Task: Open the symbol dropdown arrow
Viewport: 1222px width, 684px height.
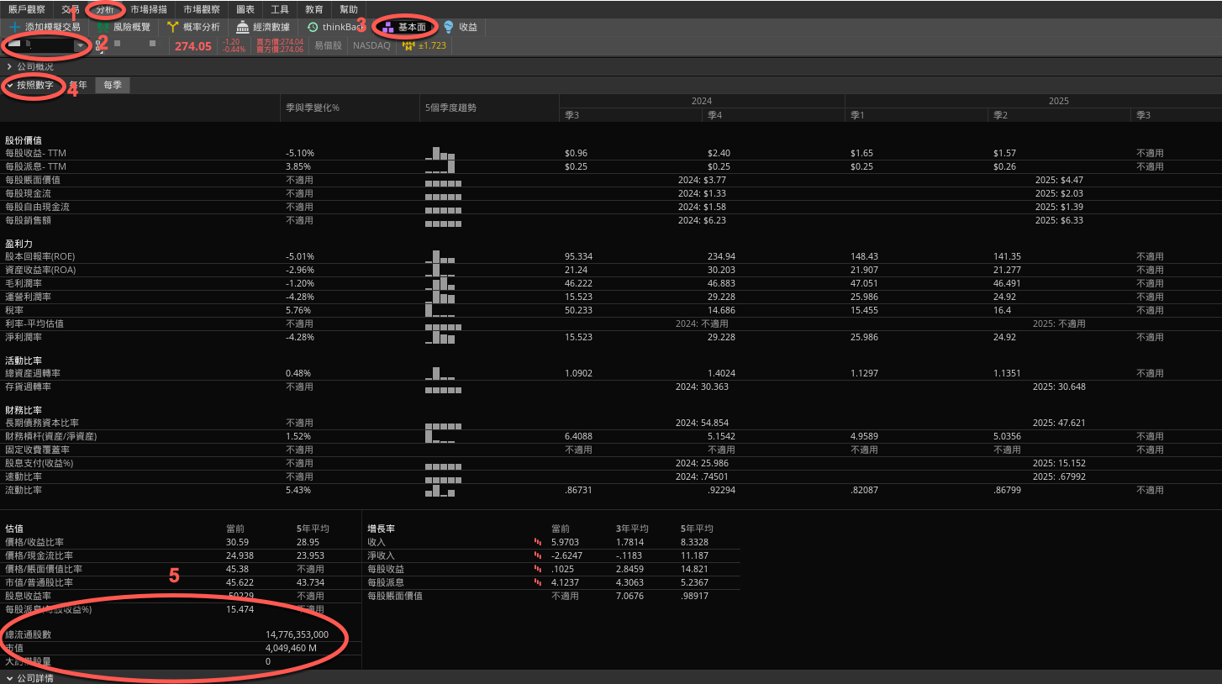Action: [x=81, y=46]
